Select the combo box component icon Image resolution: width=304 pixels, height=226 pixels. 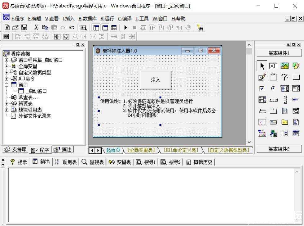tap(284, 88)
